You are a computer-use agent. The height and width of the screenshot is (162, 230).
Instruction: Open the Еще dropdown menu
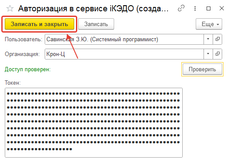tap(209, 24)
